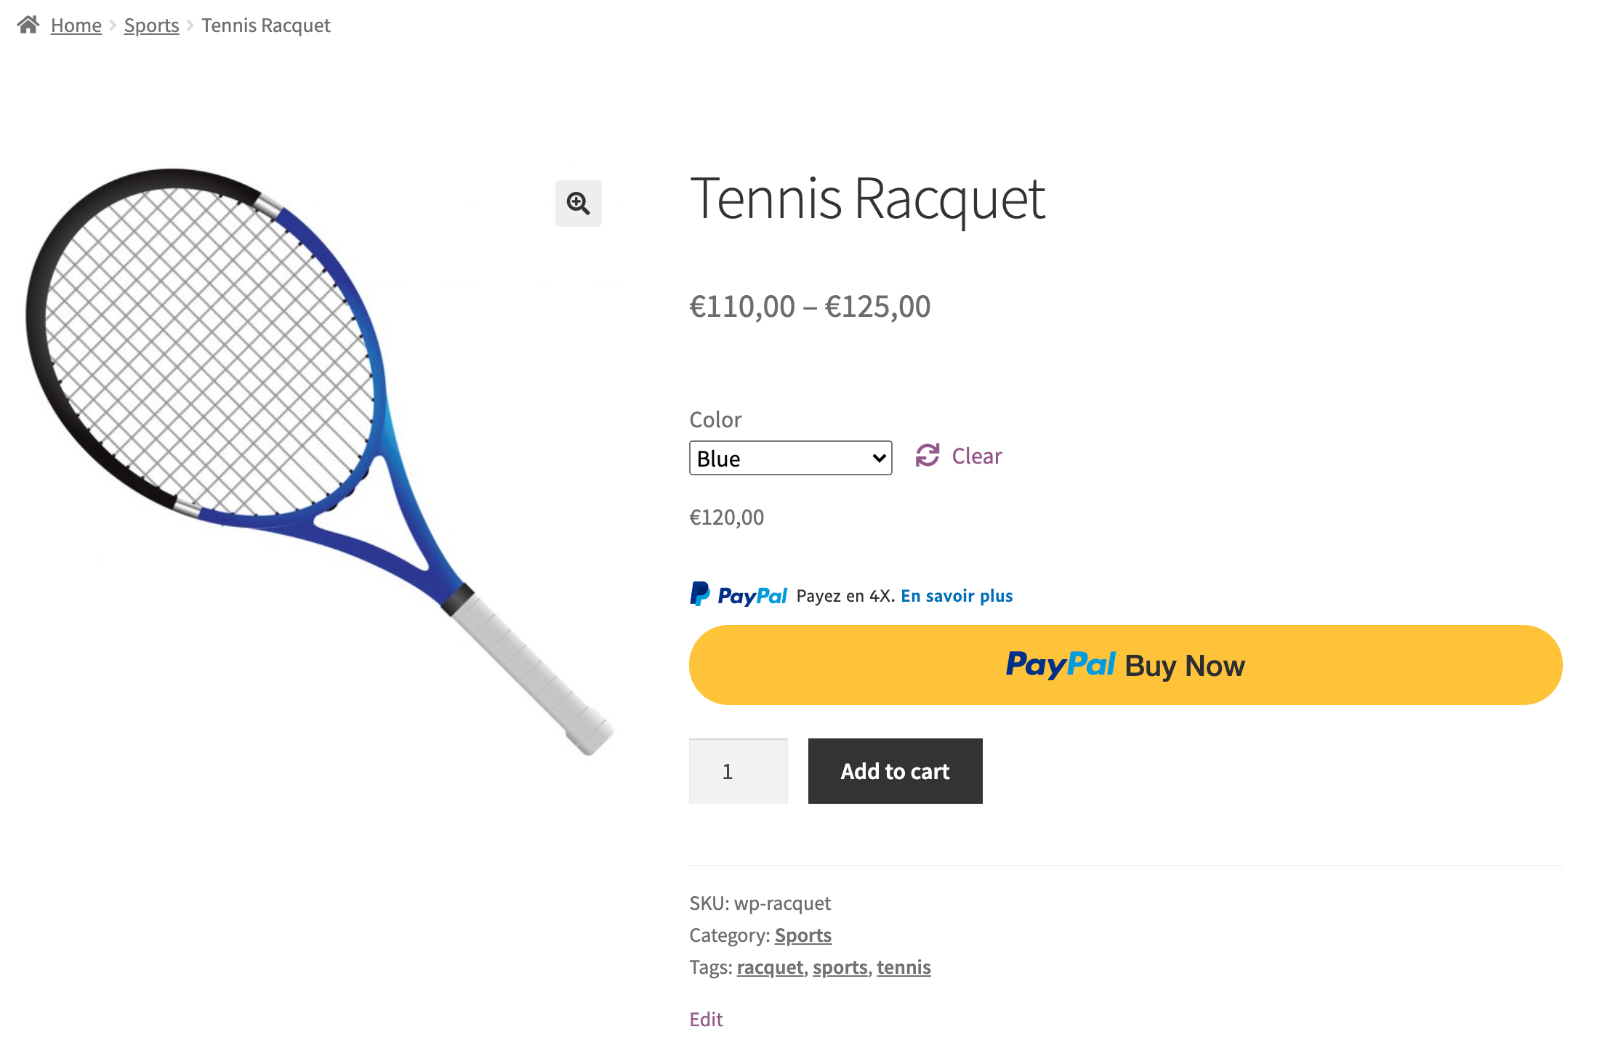Open the Sports category link
The height and width of the screenshot is (1048, 1605).
pyautogui.click(x=802, y=935)
